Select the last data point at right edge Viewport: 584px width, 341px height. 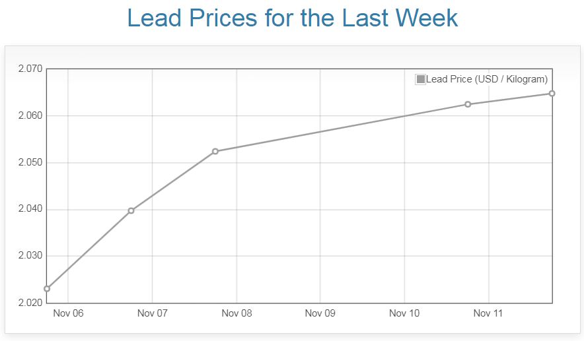[552, 94]
